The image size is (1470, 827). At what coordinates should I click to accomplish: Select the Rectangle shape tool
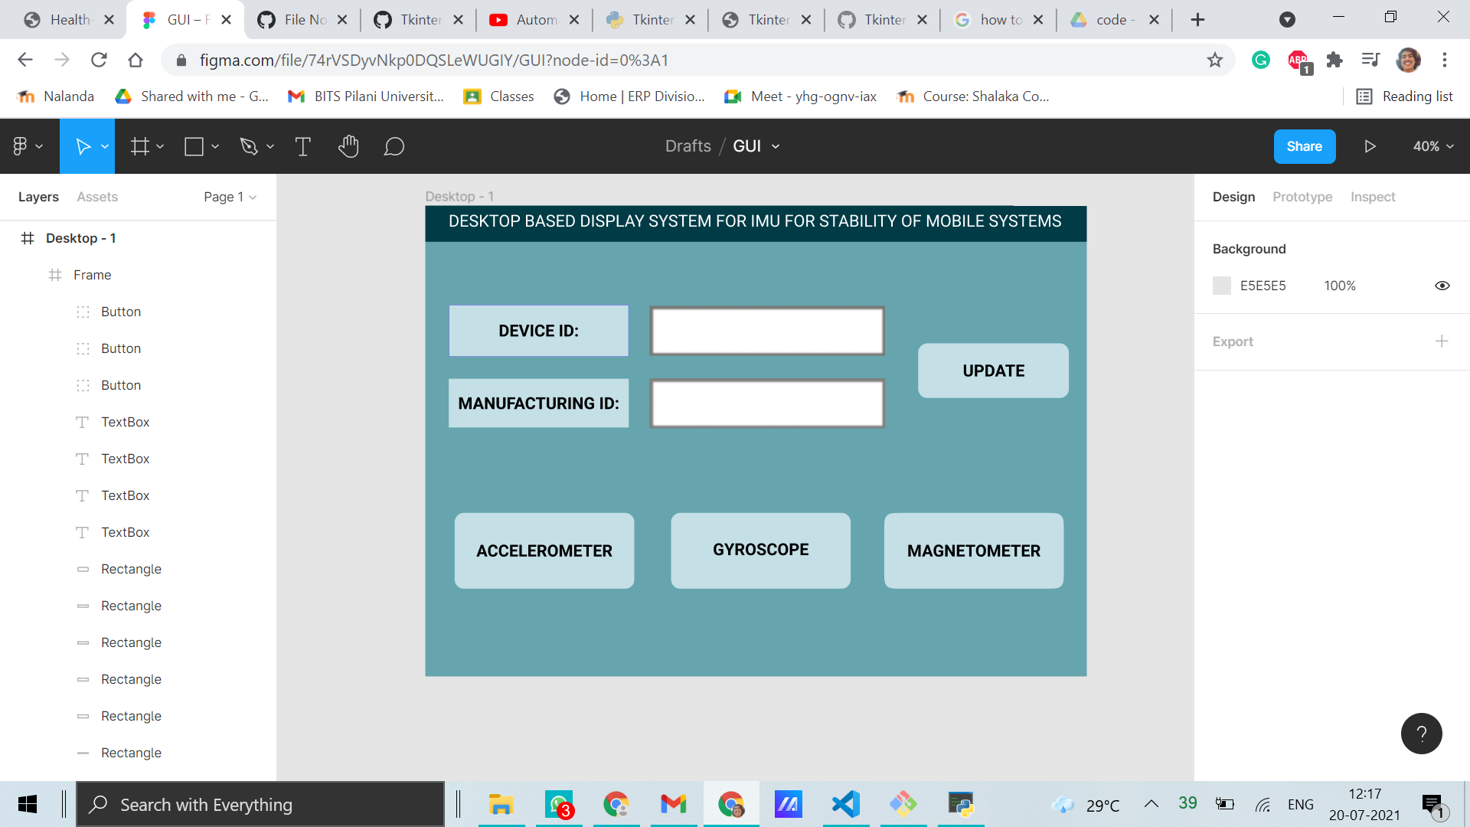[x=193, y=146]
